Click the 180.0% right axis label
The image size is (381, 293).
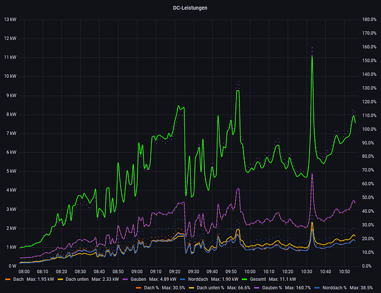click(x=369, y=19)
